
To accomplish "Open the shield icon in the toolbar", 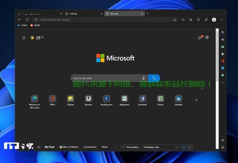I will tap(198, 20).
